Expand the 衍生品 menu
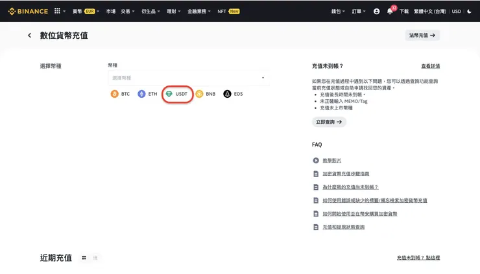 [x=150, y=11]
